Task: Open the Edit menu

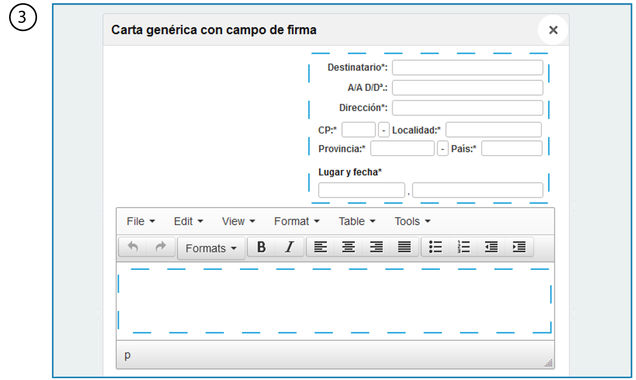Action: pyautogui.click(x=188, y=221)
